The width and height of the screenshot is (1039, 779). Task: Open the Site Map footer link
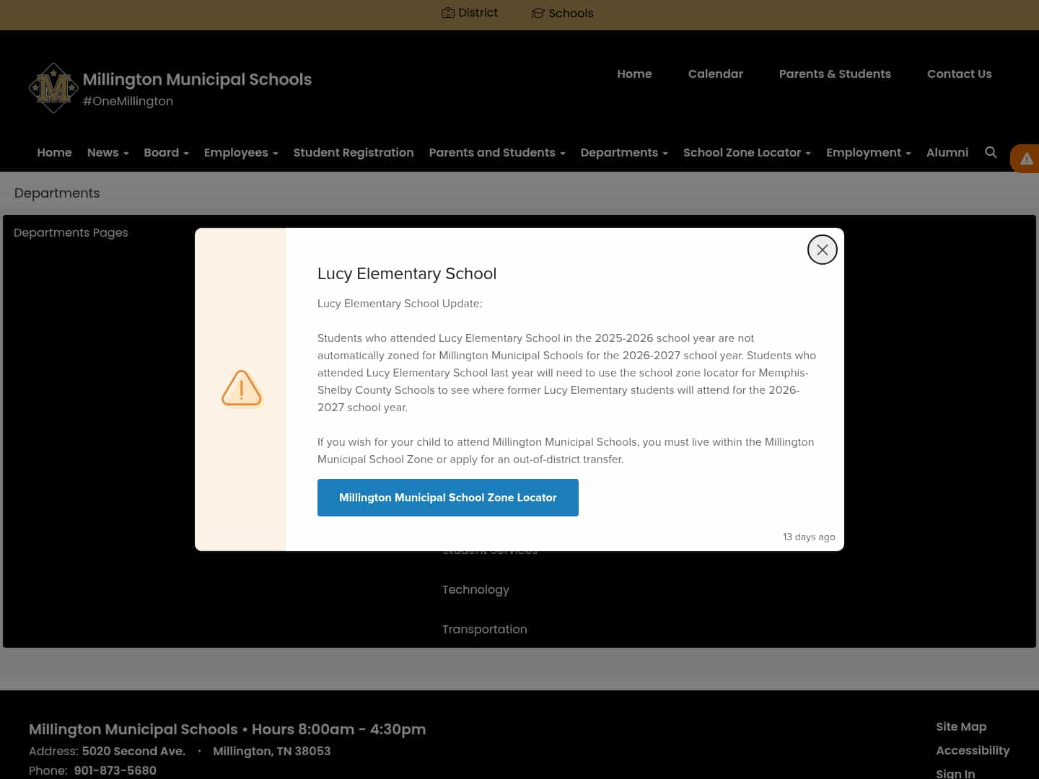pyautogui.click(x=961, y=726)
